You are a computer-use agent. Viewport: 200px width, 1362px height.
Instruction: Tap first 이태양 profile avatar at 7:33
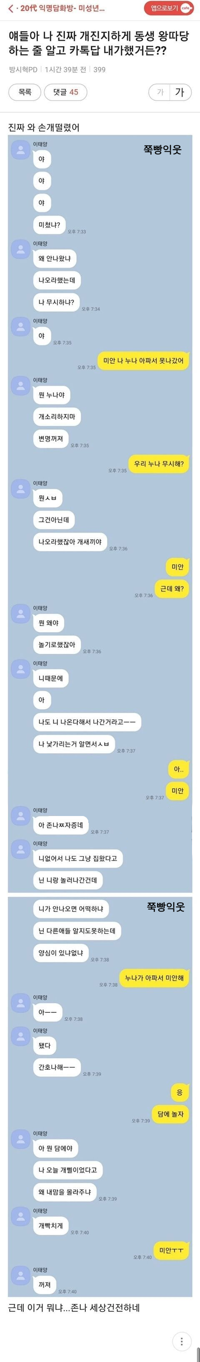[x=21, y=150]
